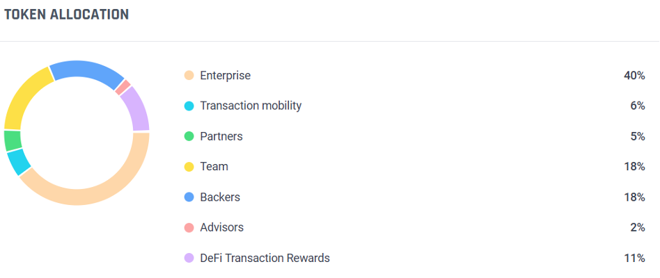Click the Transaction mobility cyan dot
Viewport: 660px width, 278px height.
click(x=189, y=106)
